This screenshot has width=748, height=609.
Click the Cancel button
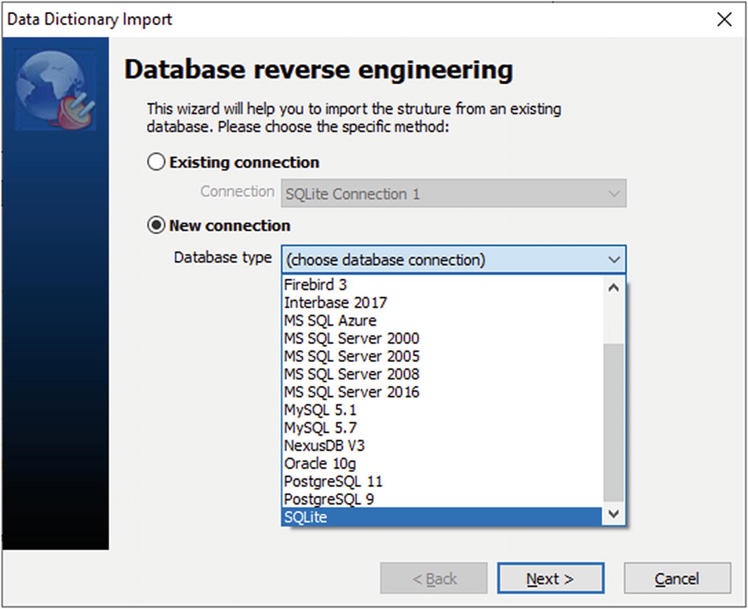tap(677, 579)
